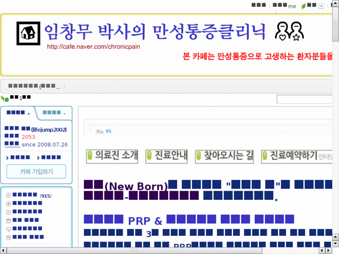Select the second lighter sidebar tab

tap(54, 113)
